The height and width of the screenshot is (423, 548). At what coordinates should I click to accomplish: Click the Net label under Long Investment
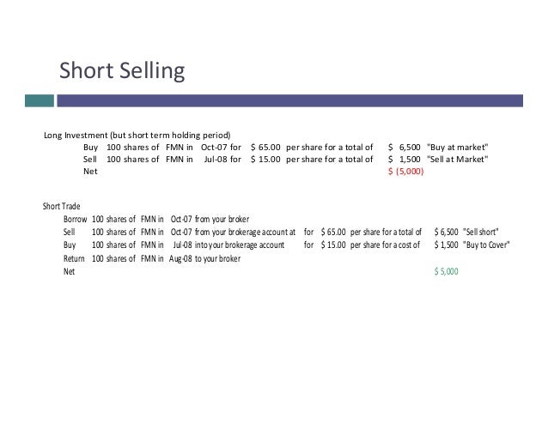(90, 172)
